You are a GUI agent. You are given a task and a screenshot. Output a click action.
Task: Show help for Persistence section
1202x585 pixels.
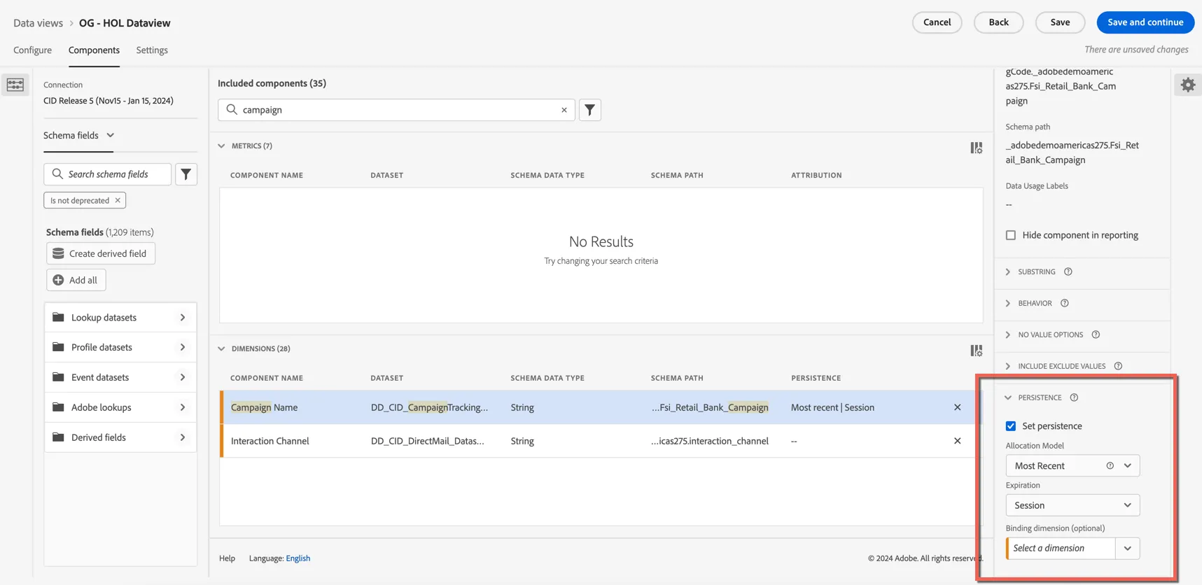click(x=1074, y=397)
